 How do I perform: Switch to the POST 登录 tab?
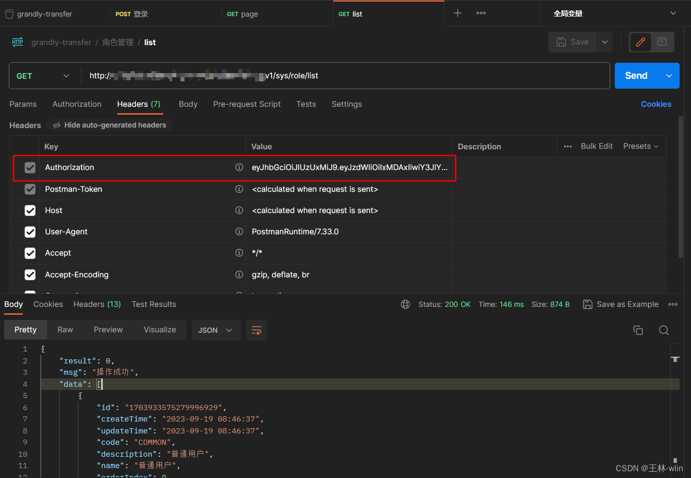point(166,14)
